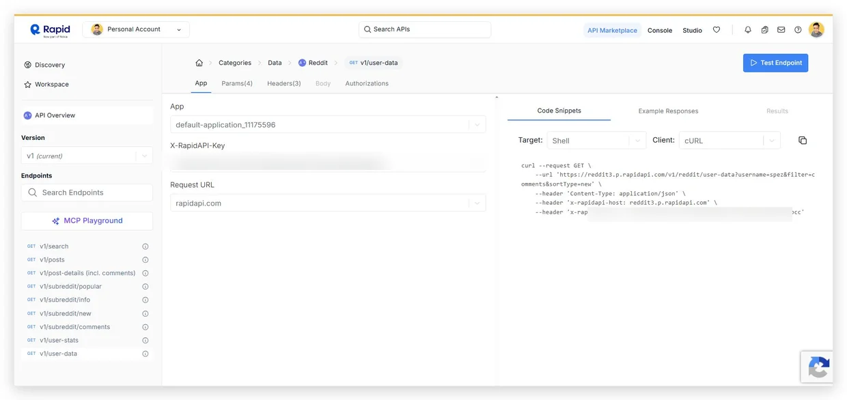Open the Client cURL dropdown
Viewport: 847px width, 400px height.
[x=730, y=141]
